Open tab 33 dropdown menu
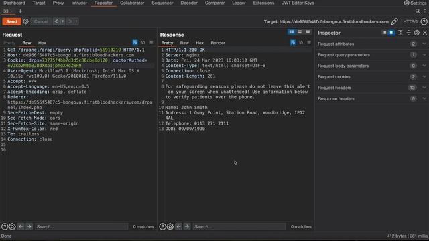Screen dimensions: 429x241 click(11, 11)
